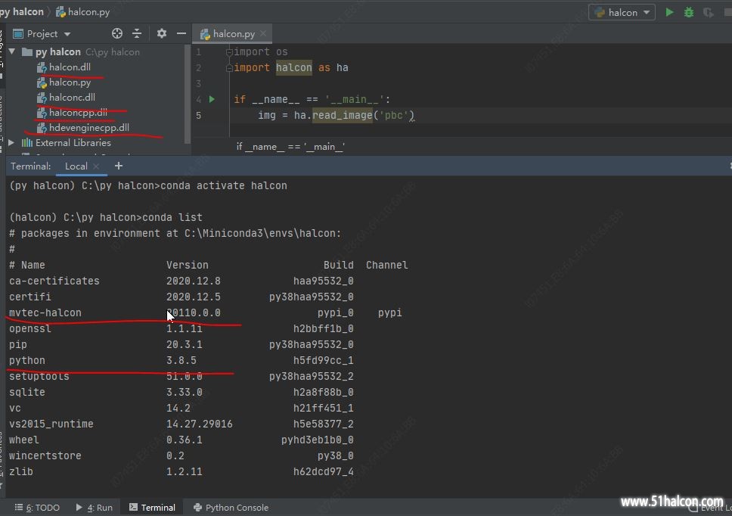This screenshot has width=732, height=516.
Task: Collapse the py halcon project folder
Action: tap(12, 51)
